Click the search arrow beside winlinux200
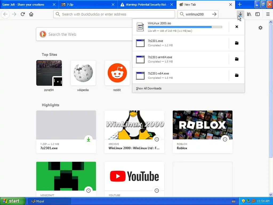Screen dimensions: 273x205 [x=214, y=14]
